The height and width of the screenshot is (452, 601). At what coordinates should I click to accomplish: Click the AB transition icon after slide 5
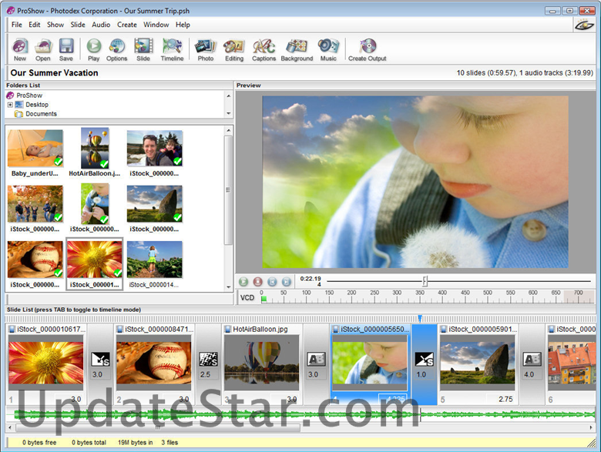tap(532, 360)
